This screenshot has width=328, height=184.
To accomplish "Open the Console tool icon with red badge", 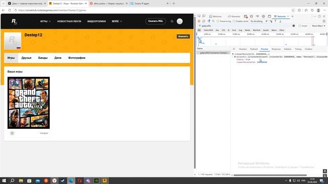I will [x=246, y=16].
